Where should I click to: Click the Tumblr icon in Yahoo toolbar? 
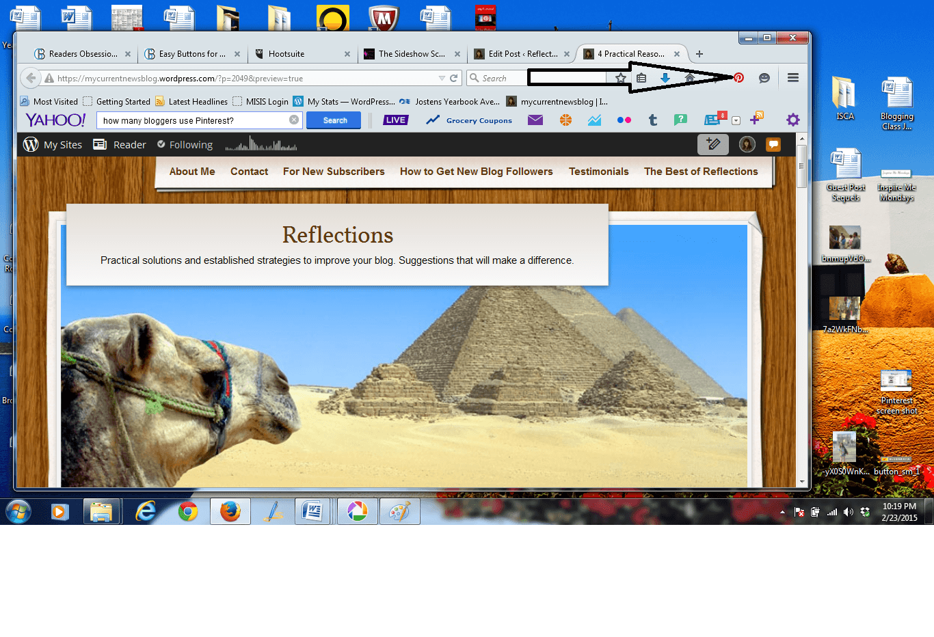[652, 120]
